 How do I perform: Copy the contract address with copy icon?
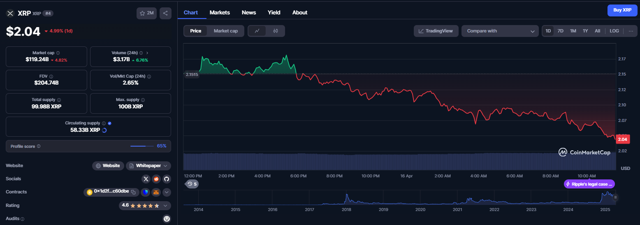[133, 192]
